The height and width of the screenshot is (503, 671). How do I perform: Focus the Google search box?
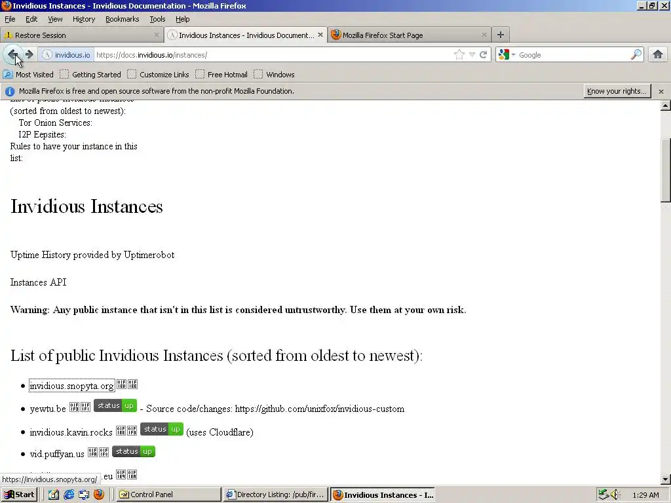[573, 55]
